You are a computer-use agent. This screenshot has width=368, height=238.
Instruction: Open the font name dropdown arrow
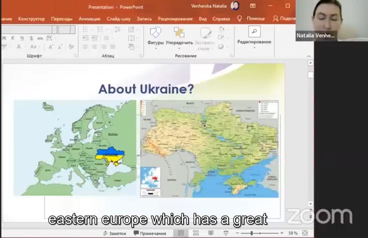pos(54,29)
